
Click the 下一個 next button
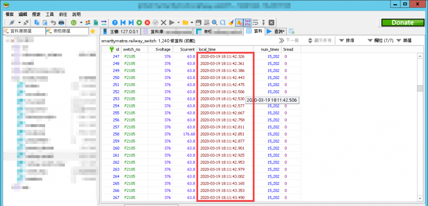[289, 41]
